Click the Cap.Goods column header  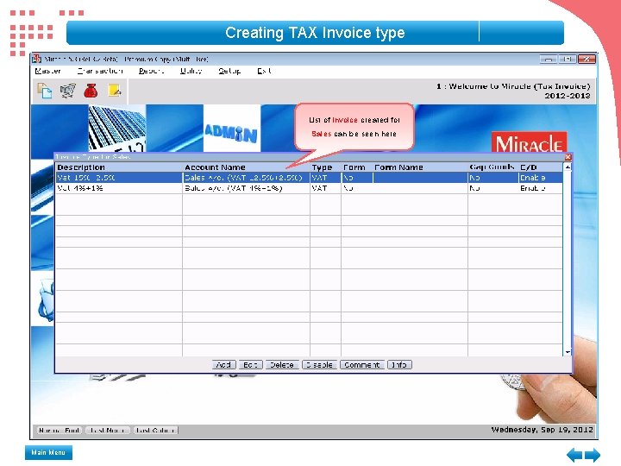492,167
